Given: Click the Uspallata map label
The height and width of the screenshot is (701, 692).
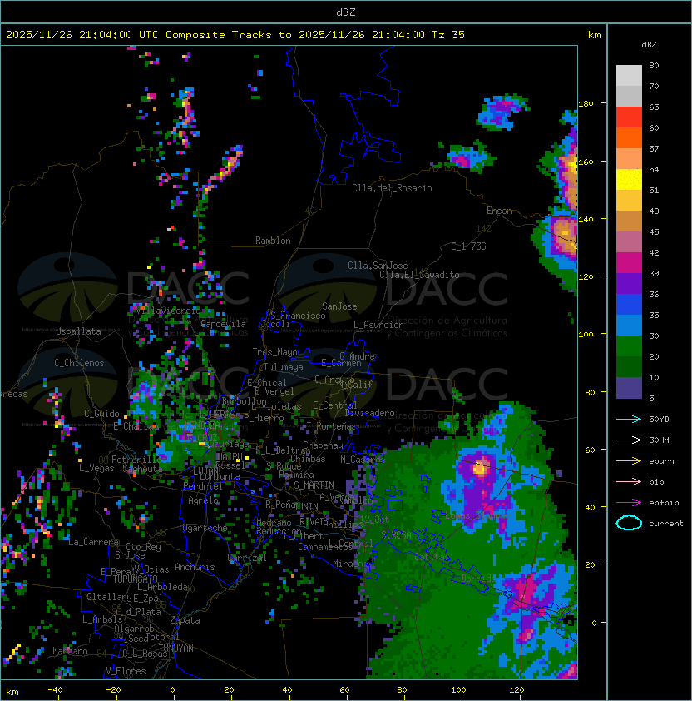Looking at the screenshot, I should [78, 331].
